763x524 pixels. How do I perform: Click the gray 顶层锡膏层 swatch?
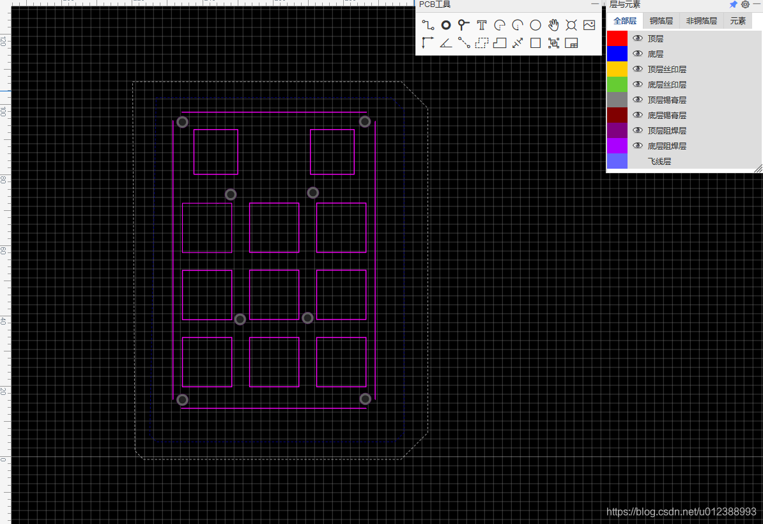617,99
